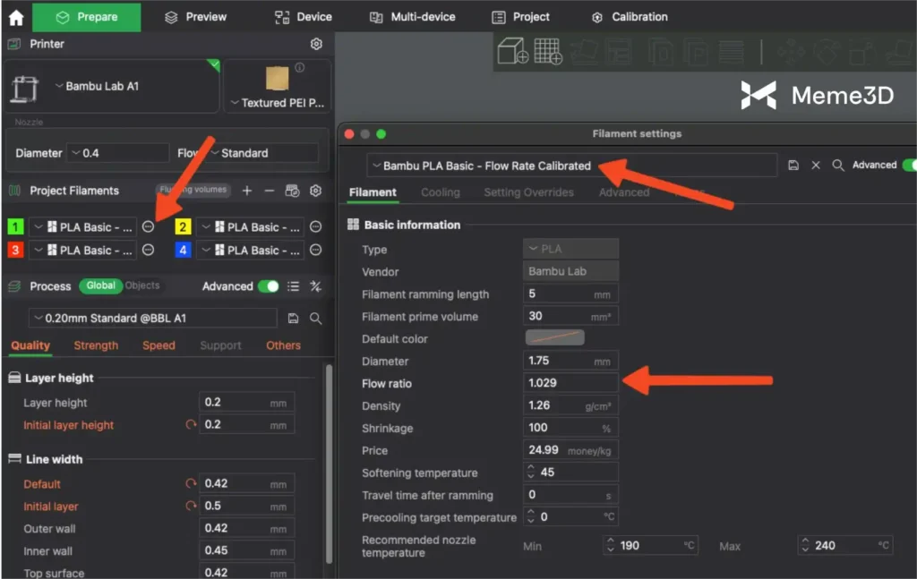Toggle Advanced switch in Filament settings

coord(908,166)
